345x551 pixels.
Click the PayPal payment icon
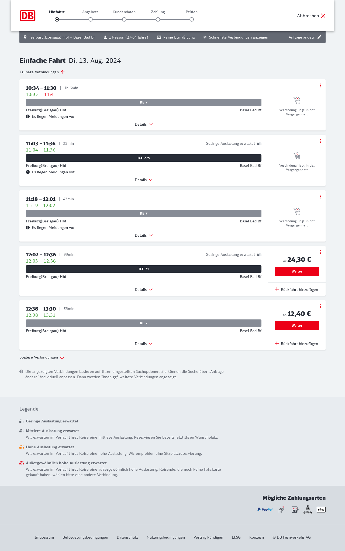265,509
